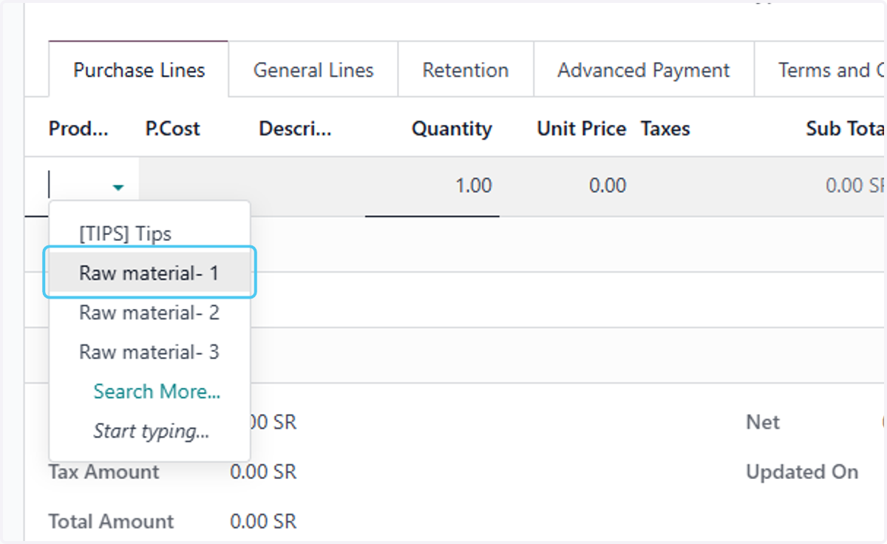Viewport: 887px width, 544px height.
Task: Choose Raw material- 1 option
Action: pyautogui.click(x=149, y=273)
